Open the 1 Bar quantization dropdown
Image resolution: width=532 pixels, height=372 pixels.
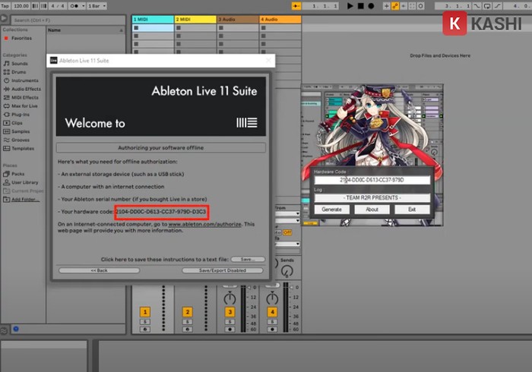tap(98, 5)
